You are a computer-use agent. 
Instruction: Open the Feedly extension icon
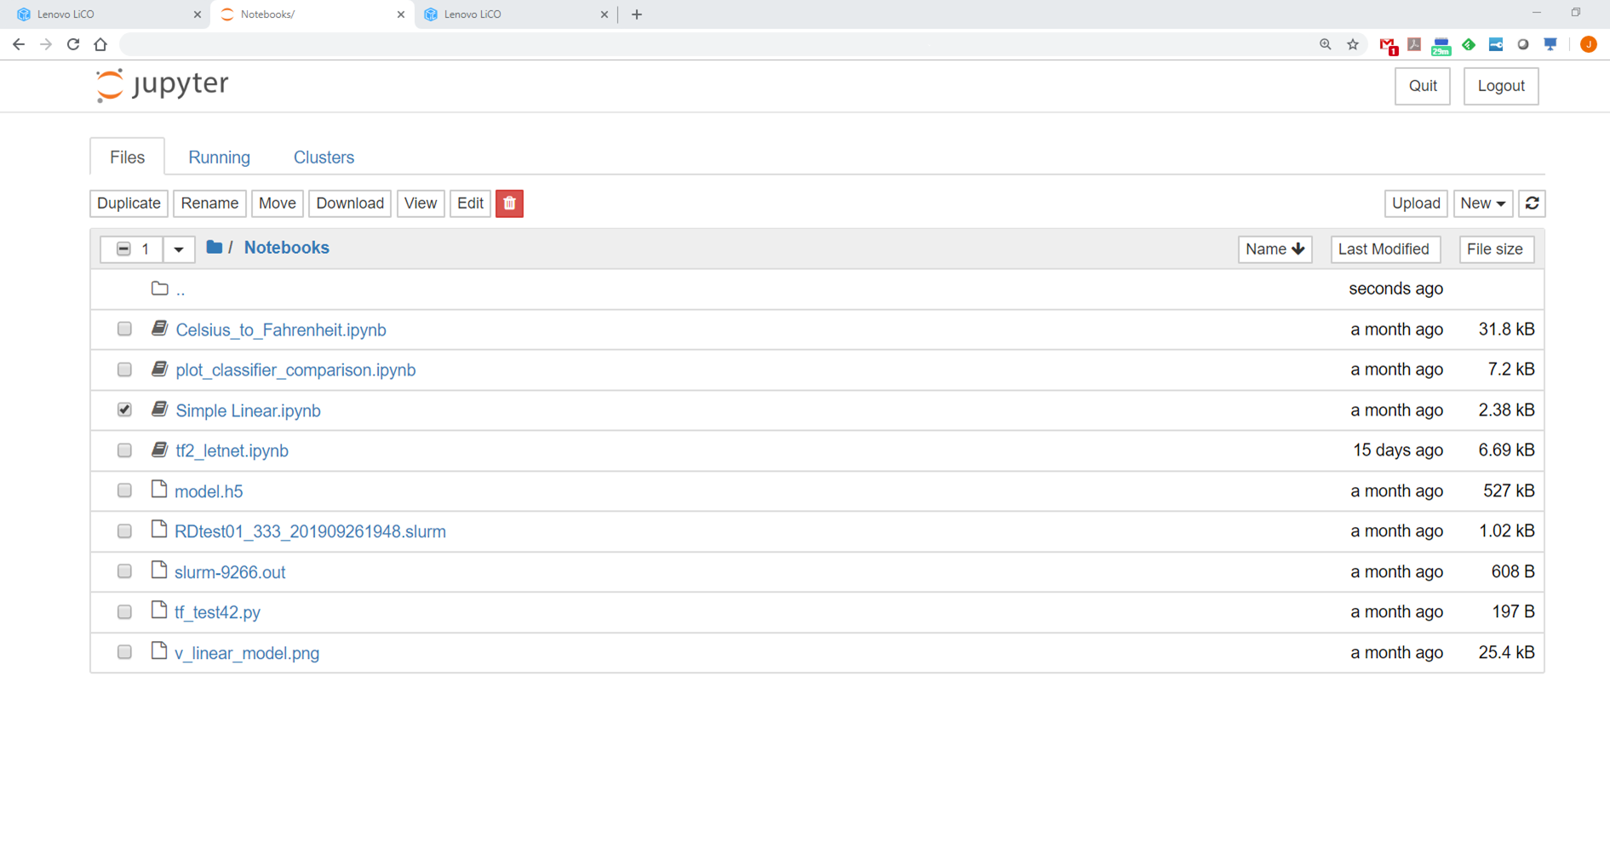pos(1468,44)
